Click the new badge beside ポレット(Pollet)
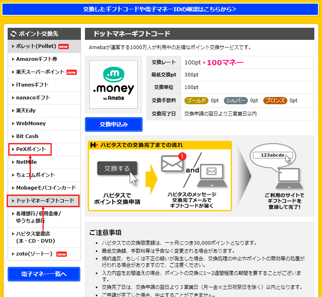Screen dimensions: 322x297 [64, 47]
